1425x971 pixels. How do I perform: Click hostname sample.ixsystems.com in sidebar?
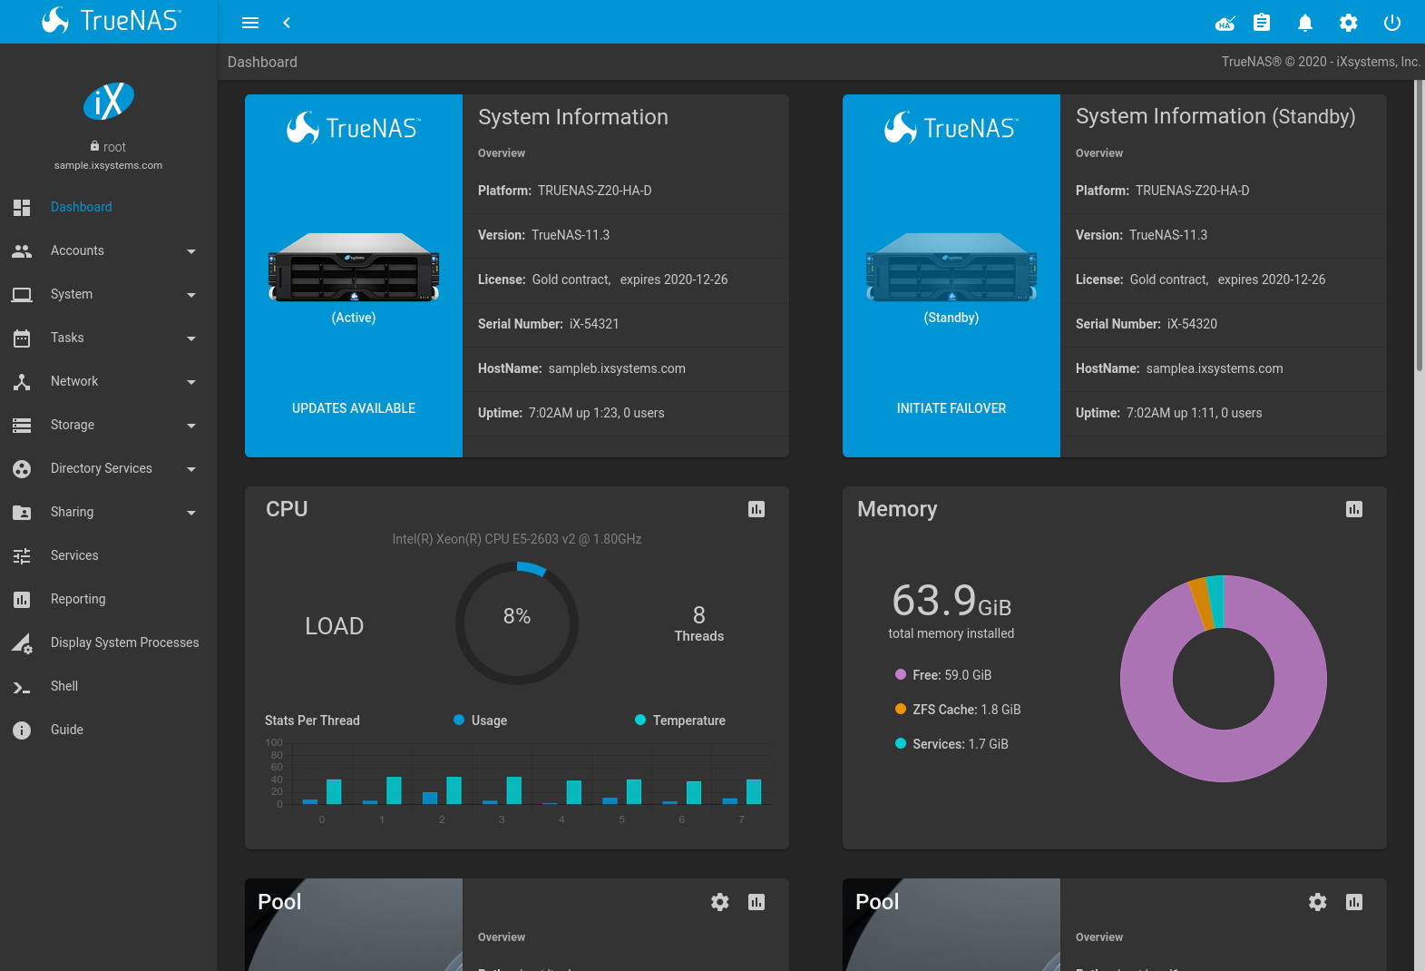[108, 165]
